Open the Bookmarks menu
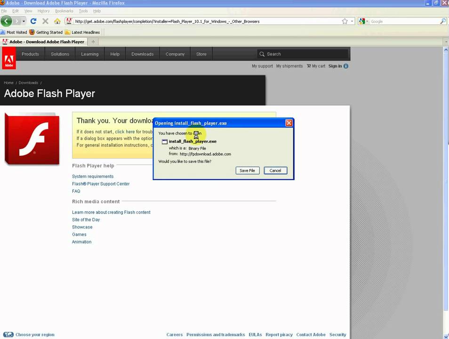This screenshot has width=449, height=339. 64,11
